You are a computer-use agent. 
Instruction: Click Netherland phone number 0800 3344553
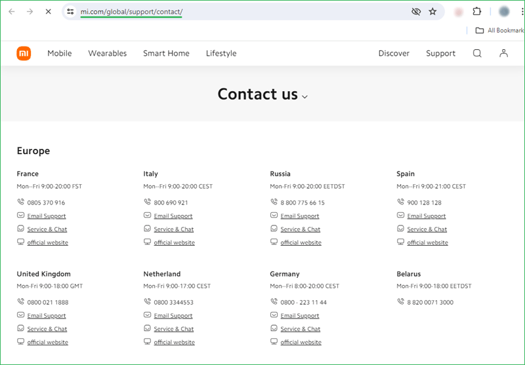(173, 303)
